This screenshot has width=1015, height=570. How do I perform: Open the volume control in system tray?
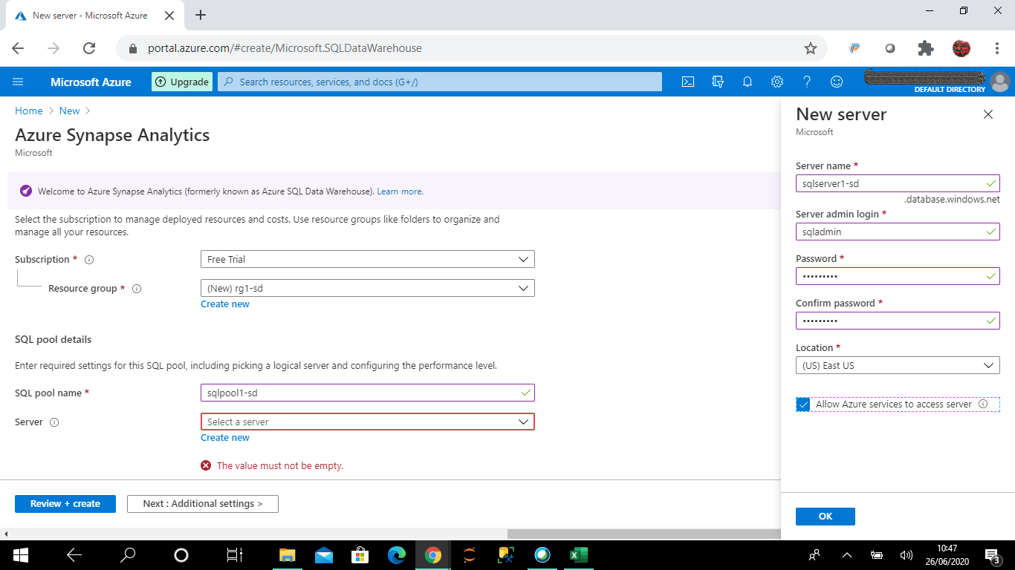tap(907, 554)
